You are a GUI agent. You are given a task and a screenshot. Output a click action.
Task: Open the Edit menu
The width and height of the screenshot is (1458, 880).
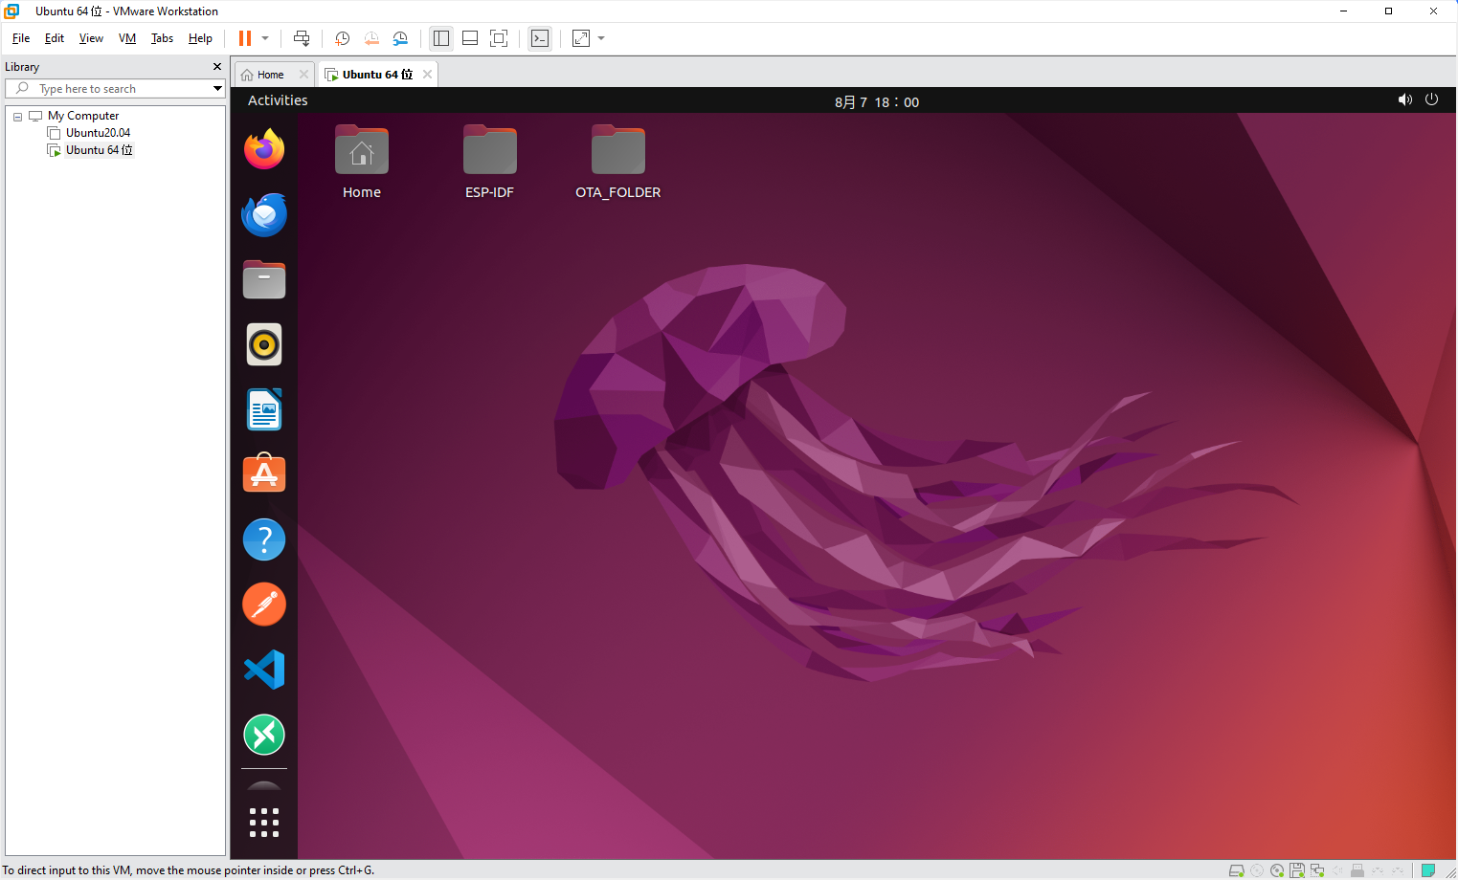55,38
